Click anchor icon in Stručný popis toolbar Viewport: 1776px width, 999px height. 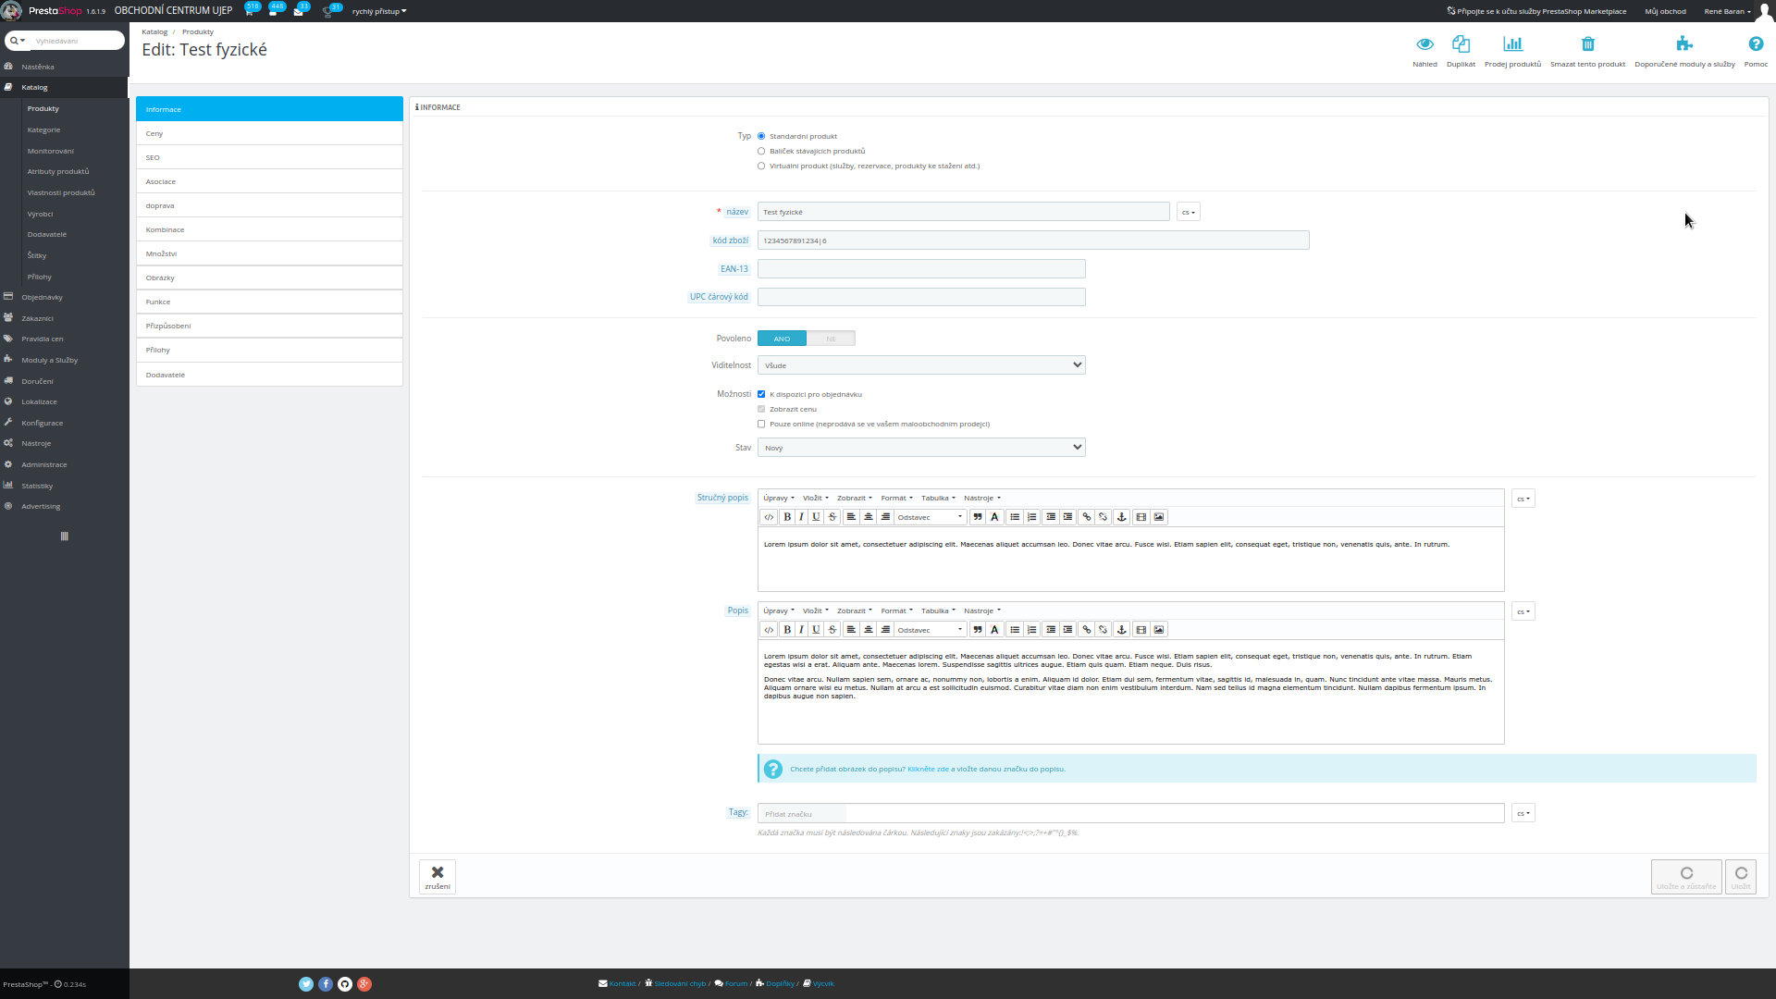(1122, 517)
